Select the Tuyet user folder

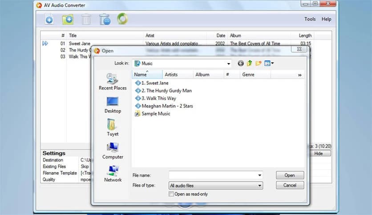(x=113, y=127)
